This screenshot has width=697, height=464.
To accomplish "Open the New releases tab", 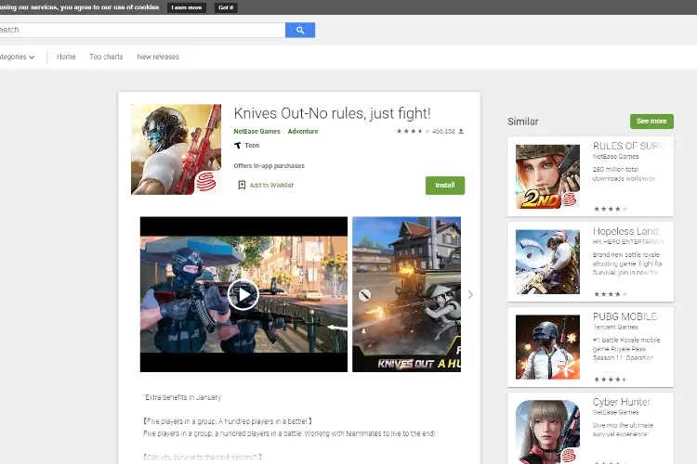I will pos(158,57).
